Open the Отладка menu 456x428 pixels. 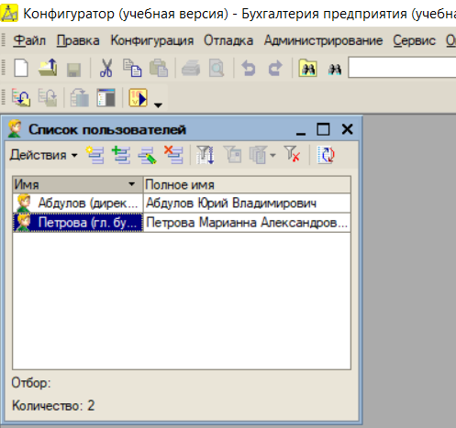[x=228, y=40]
